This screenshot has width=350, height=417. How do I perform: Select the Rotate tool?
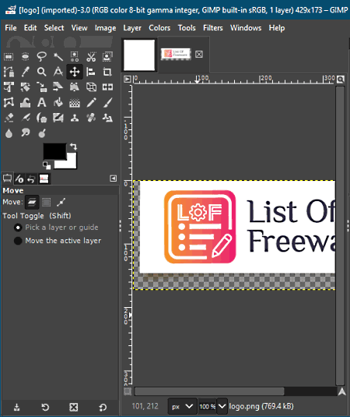(25, 87)
